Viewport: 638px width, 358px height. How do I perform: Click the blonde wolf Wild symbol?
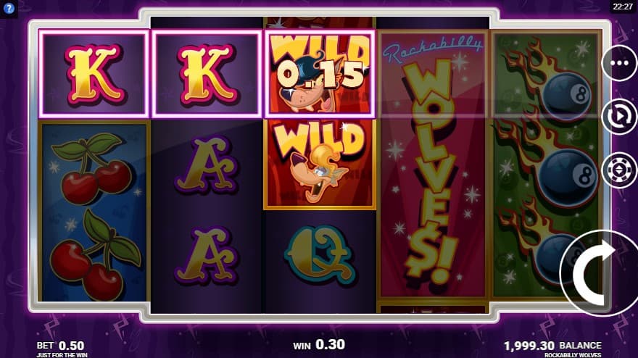(320, 164)
